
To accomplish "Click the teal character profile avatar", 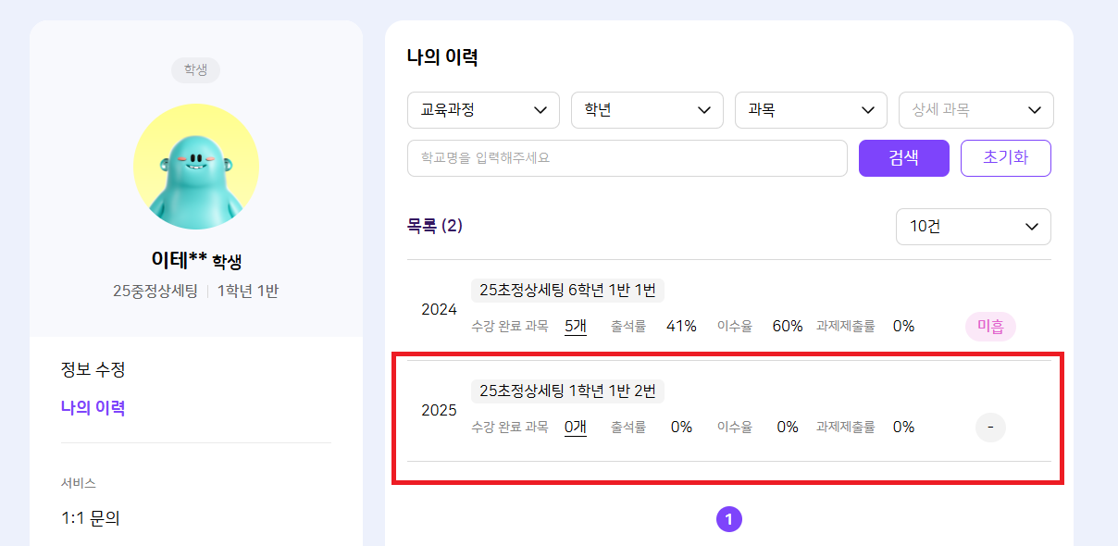I will 195,167.
